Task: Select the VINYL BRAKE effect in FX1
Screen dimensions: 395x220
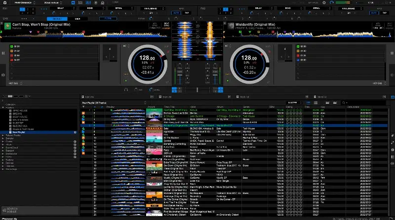Action: tap(147, 8)
